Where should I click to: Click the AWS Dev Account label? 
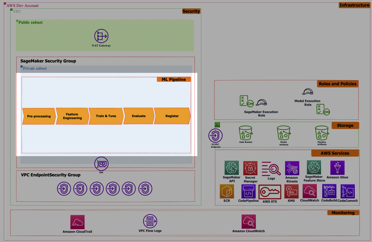[23, 5]
